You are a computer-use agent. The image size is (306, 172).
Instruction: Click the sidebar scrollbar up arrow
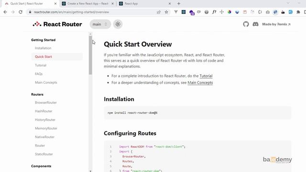coord(90,34)
